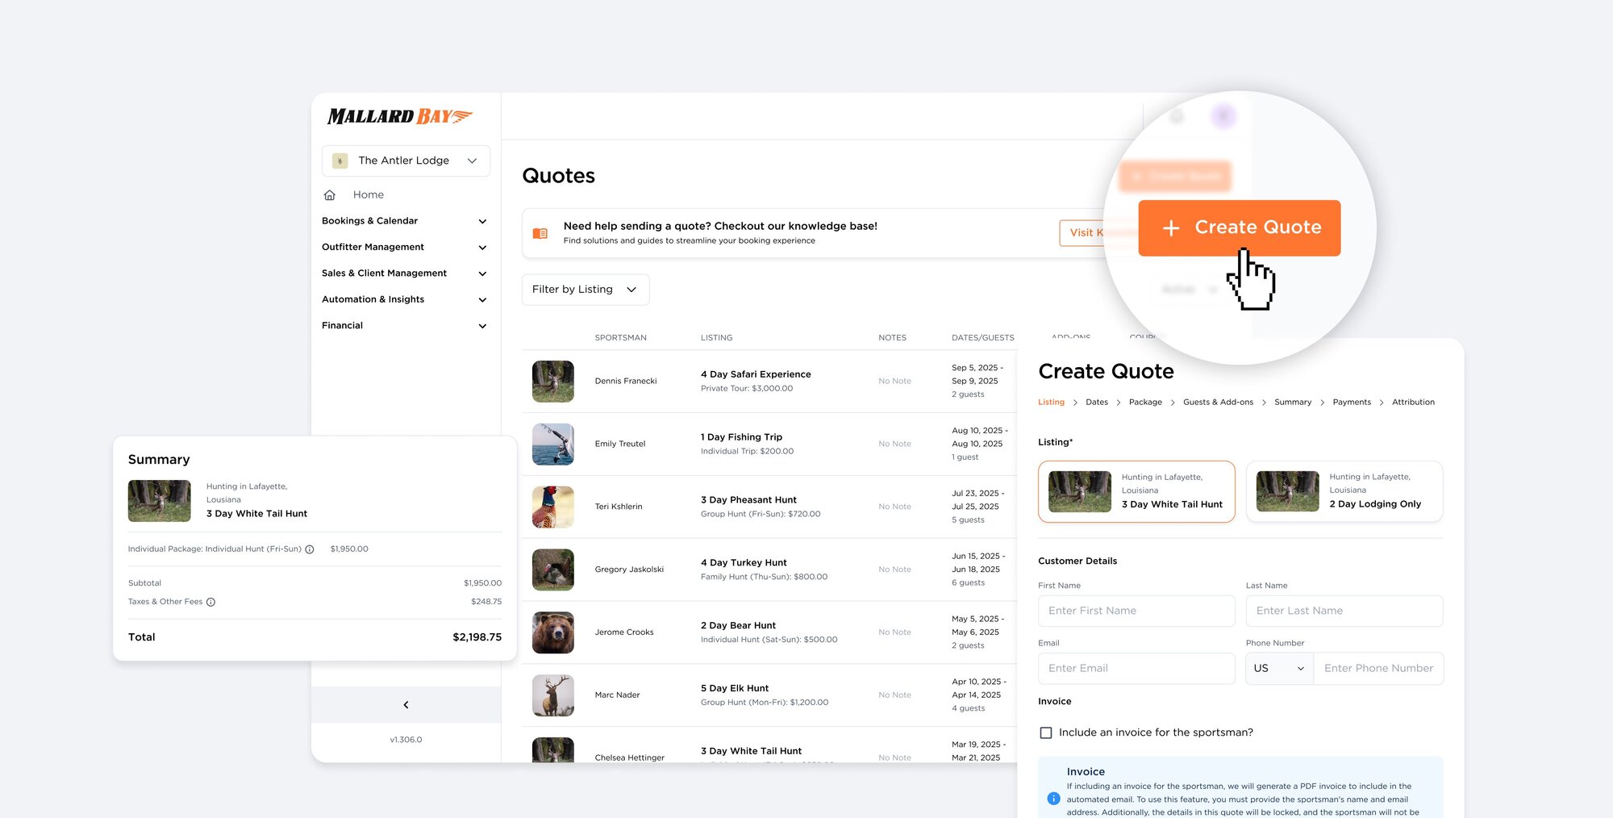Select 2 Day Lodging Only listing card
The image size is (1613, 818).
1344,491
